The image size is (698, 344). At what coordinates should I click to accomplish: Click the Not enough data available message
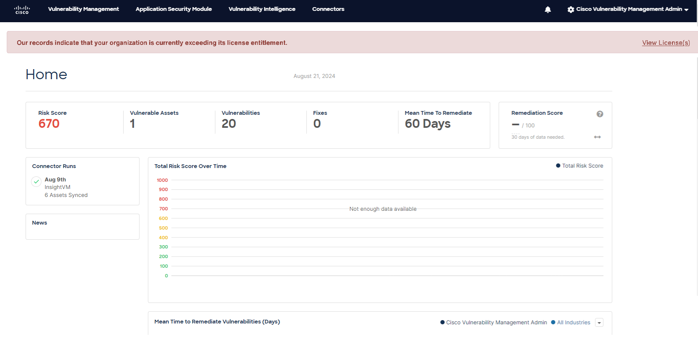[383, 209]
